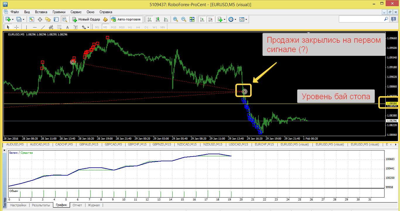Image resolution: width=400 pixels, height=211 pixels.
Task: Open the Сервис menu
Action: click(x=76, y=12)
